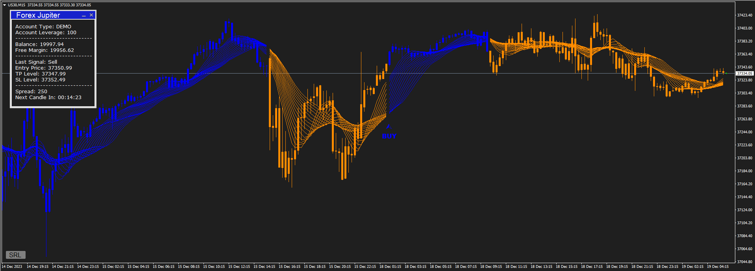This screenshot has height=271, width=755.
Task: Click the Free Margin value row
Action: click(x=44, y=50)
